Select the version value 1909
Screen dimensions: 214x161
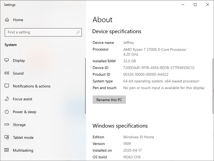pyautogui.click(x=127, y=144)
